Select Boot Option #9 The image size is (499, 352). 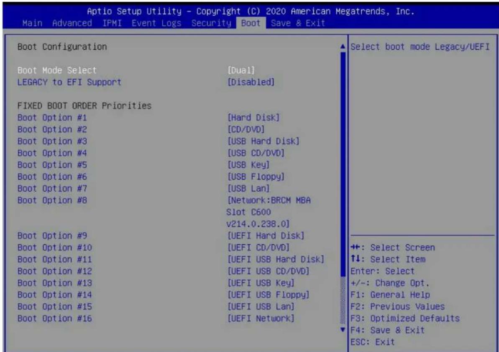pyautogui.click(x=52, y=236)
